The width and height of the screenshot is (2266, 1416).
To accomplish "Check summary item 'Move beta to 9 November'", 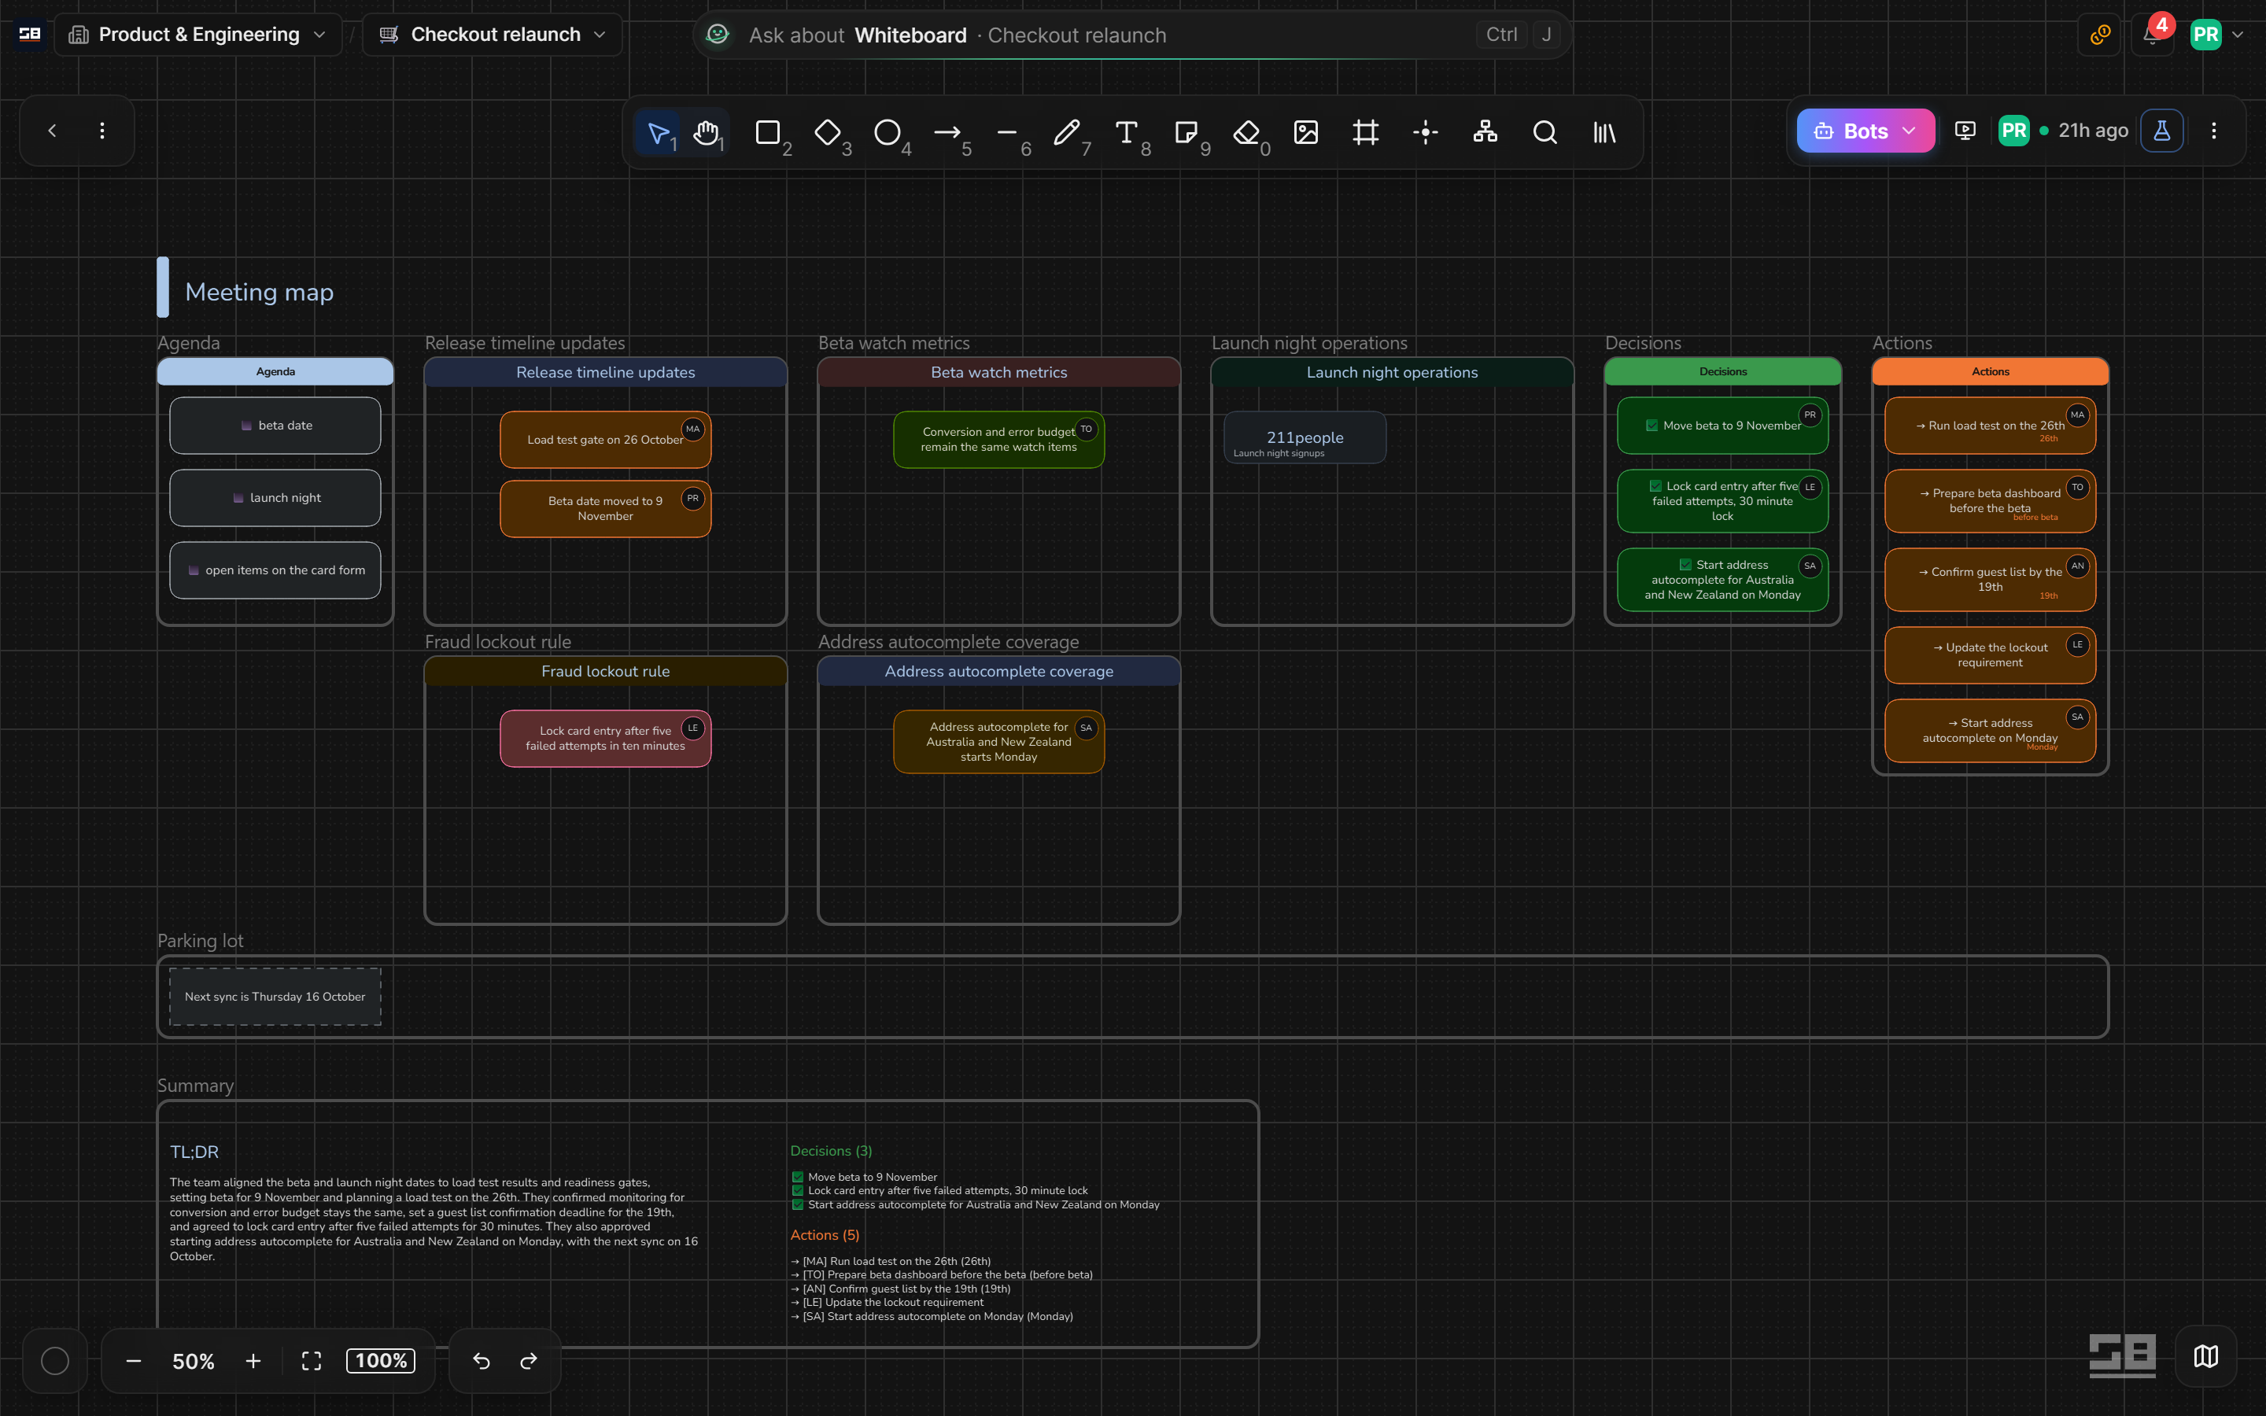I will [x=798, y=1177].
